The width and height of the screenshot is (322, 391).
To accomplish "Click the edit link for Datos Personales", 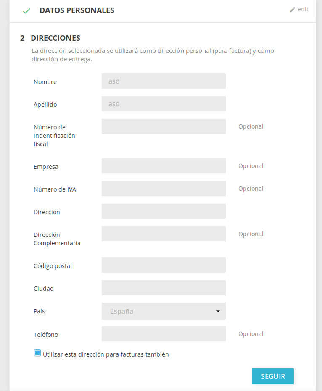I will pyautogui.click(x=303, y=9).
